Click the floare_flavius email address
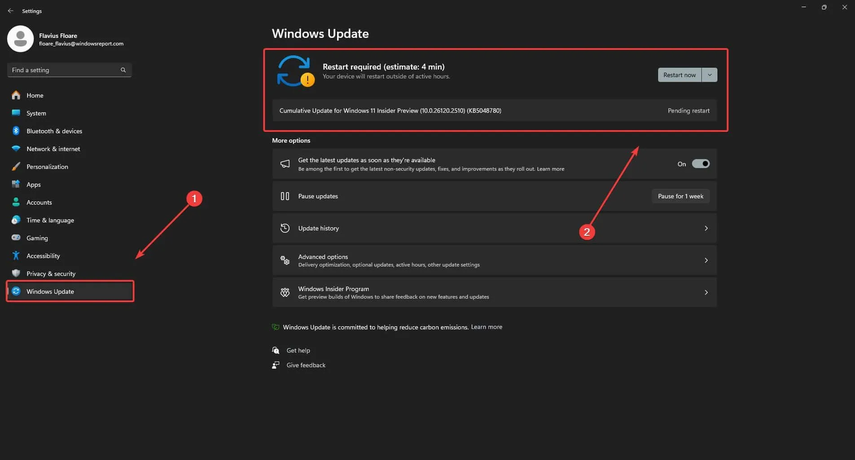855x460 pixels. click(81, 44)
